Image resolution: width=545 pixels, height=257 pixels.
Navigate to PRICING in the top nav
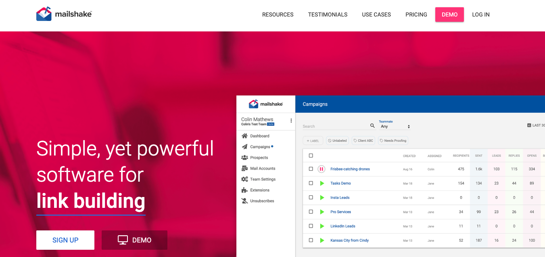coord(416,15)
